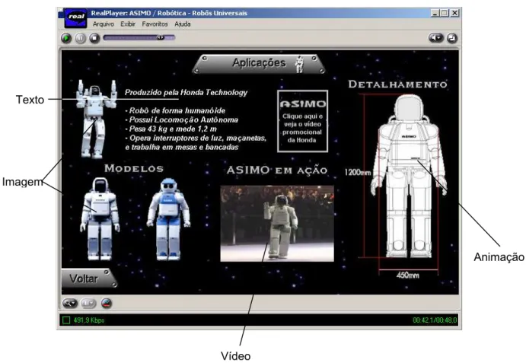This screenshot has width=526, height=363.
Task: Open the Favoritos menu
Action: pos(155,24)
